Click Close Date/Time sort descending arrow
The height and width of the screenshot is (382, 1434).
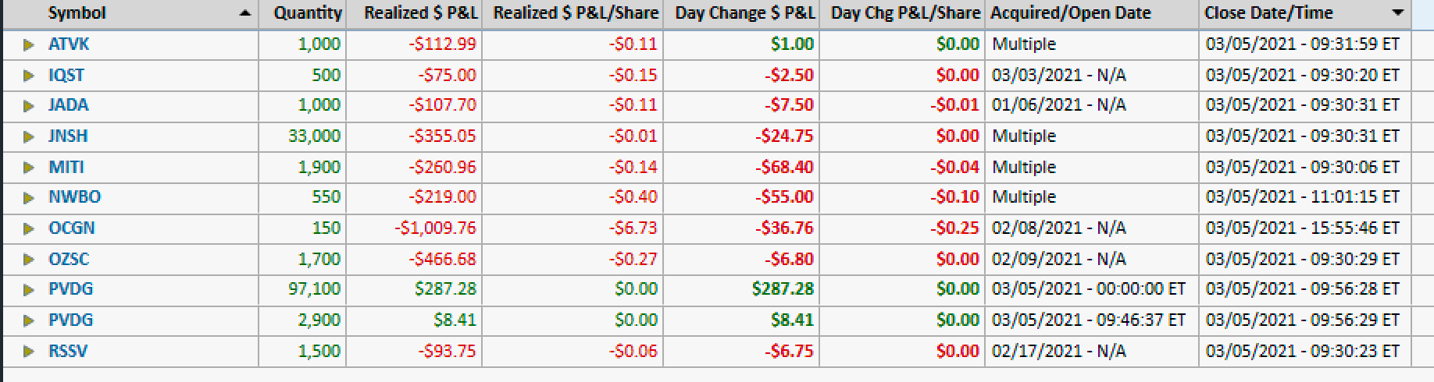point(1398,12)
